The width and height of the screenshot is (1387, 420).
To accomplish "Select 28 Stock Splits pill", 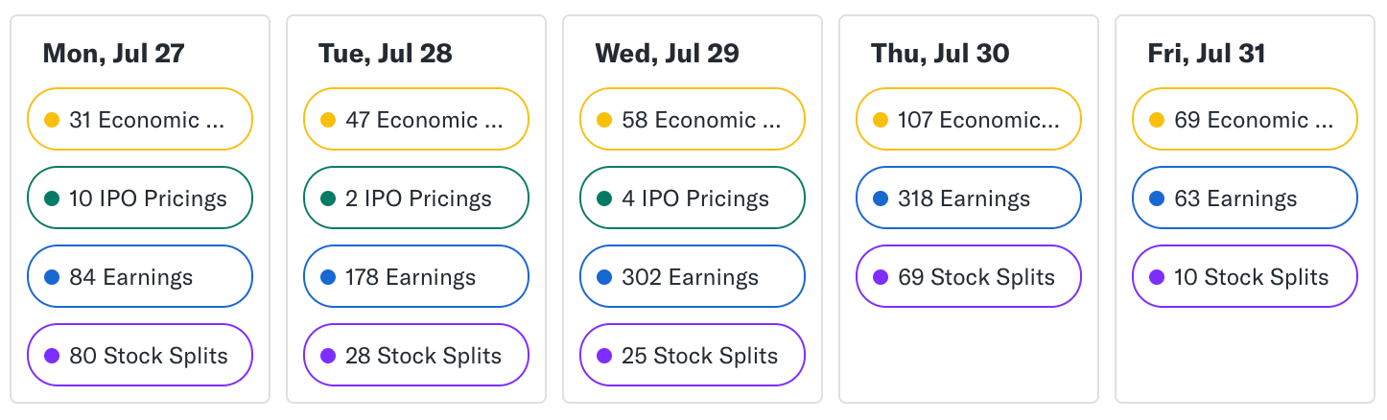I will coord(416,355).
